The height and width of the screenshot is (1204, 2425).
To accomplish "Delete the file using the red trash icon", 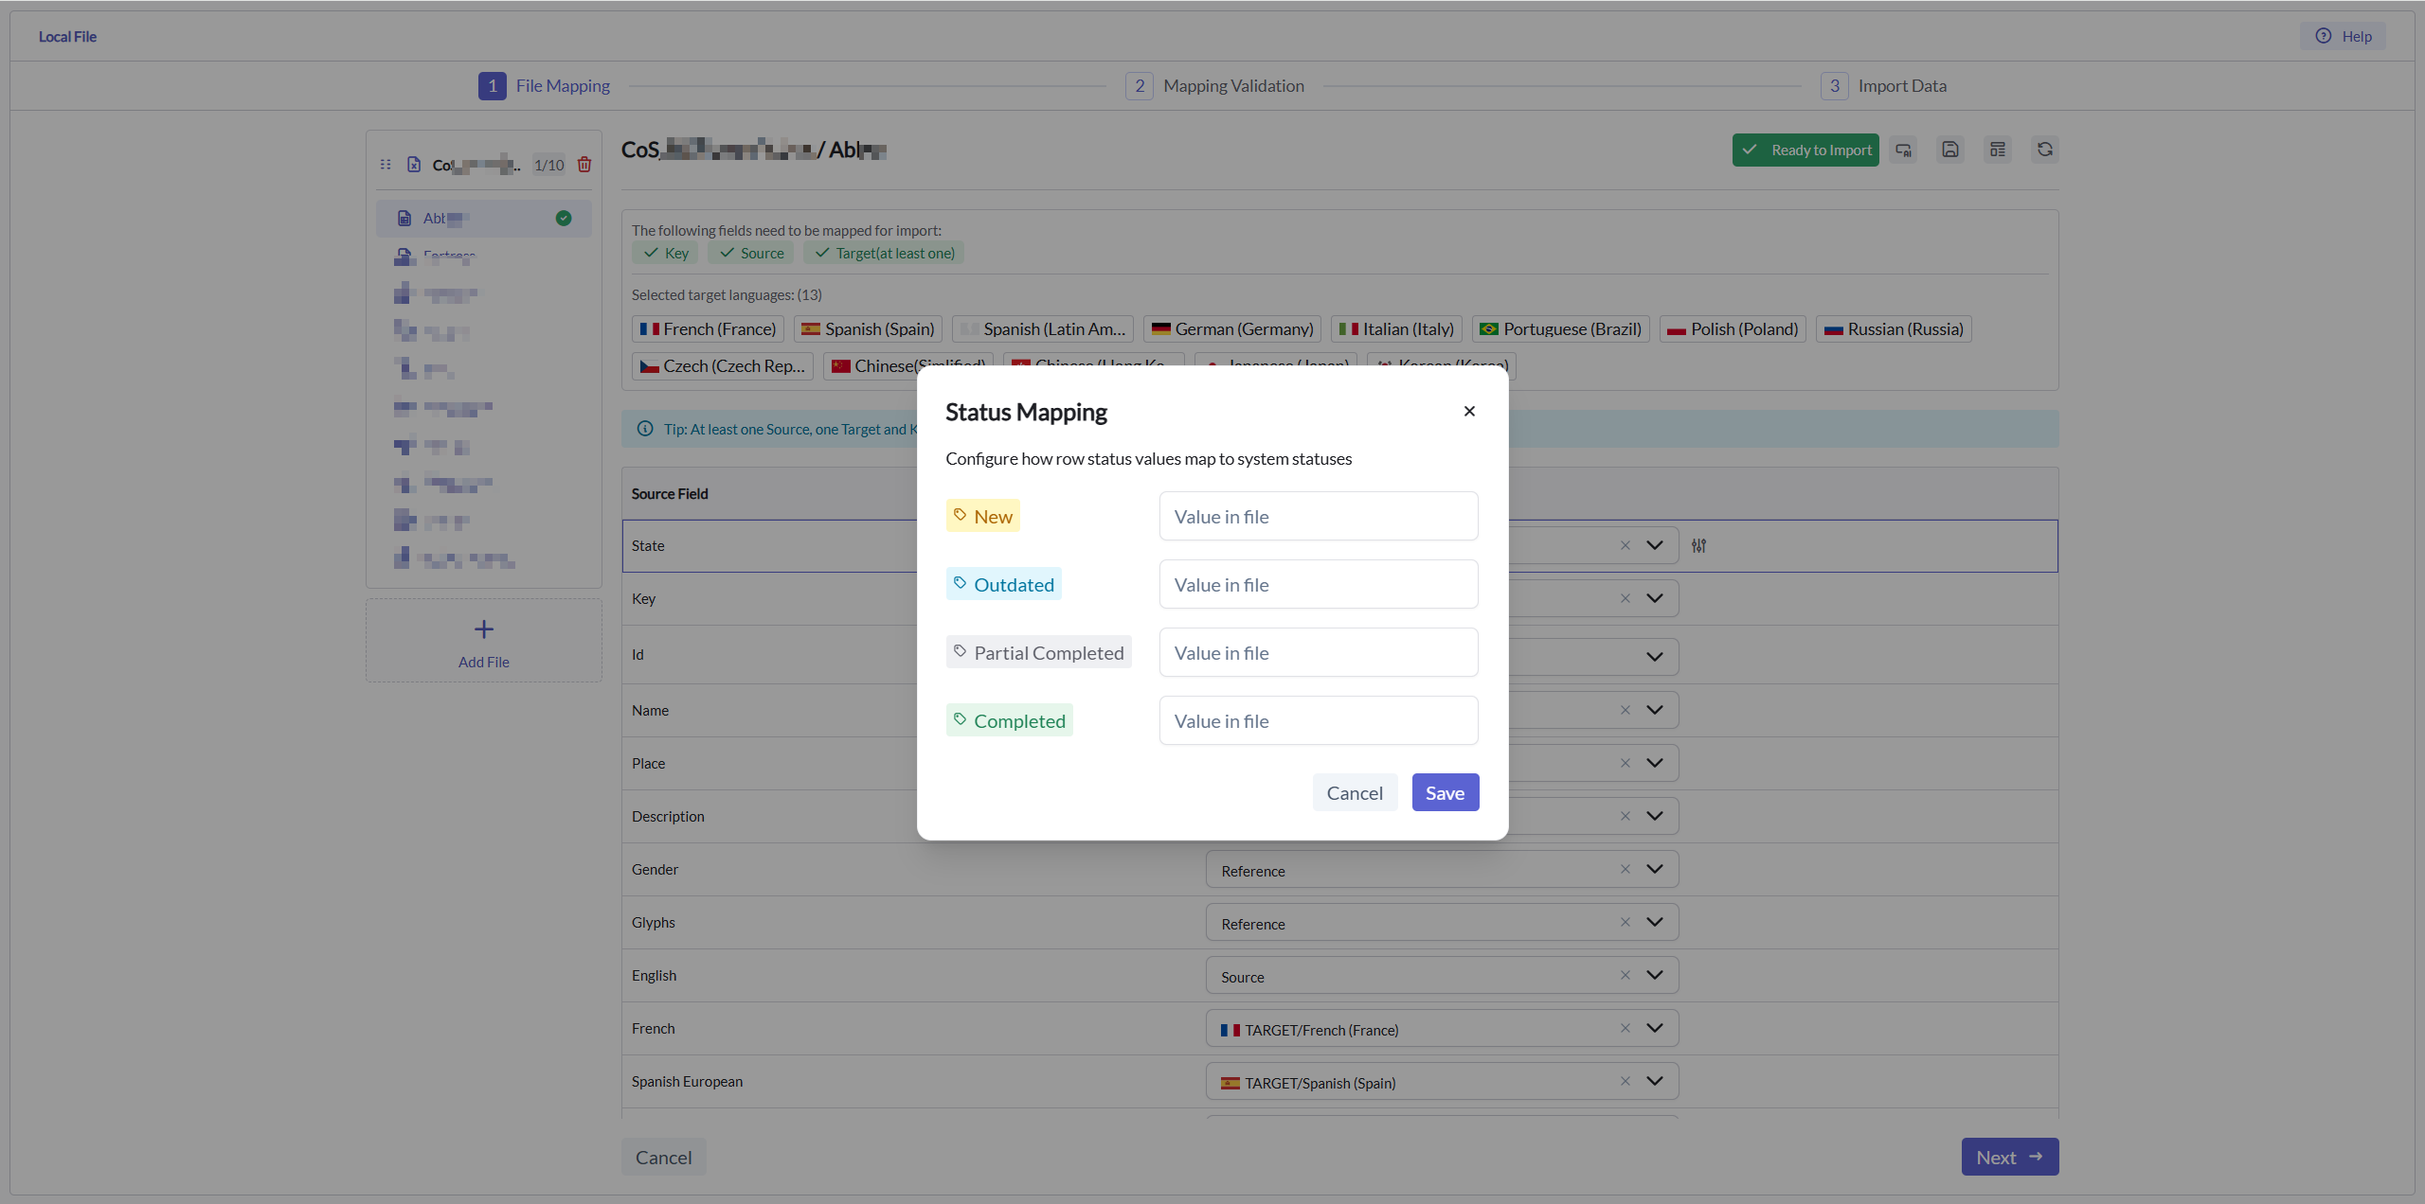I will pyautogui.click(x=584, y=164).
